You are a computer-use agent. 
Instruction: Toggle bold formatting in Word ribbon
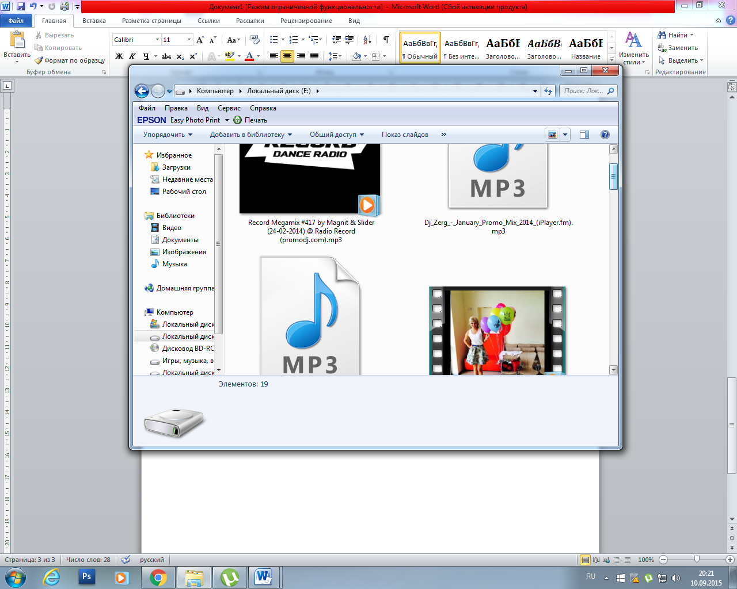119,56
